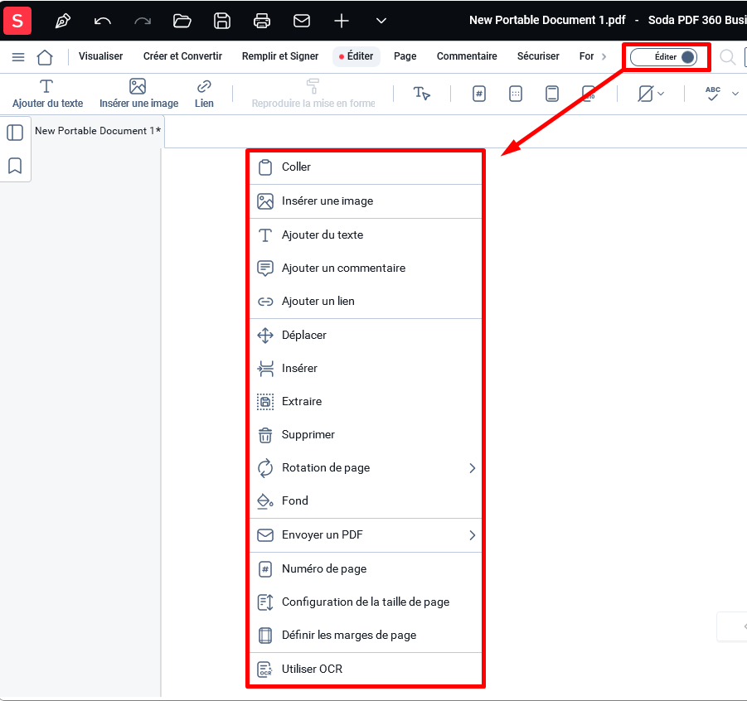Choose Déplacer in context menu
Viewport: 747px width, 701px height.
click(366, 336)
